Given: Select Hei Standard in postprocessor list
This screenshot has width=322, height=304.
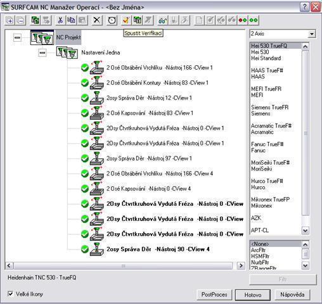Looking at the screenshot, I should coord(266,58).
